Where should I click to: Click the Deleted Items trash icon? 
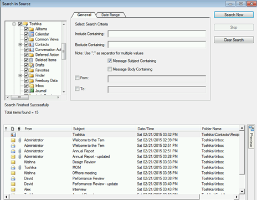point(32,60)
